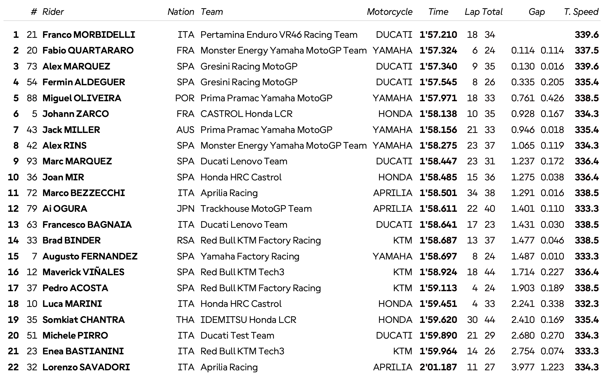Open Lorenzo SAVADORI rider entry
Image resolution: width=613 pixels, height=377 pixels.
tap(86, 367)
